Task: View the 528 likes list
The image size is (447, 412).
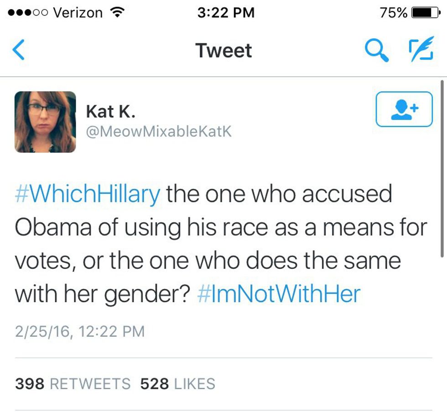Action: point(177,384)
